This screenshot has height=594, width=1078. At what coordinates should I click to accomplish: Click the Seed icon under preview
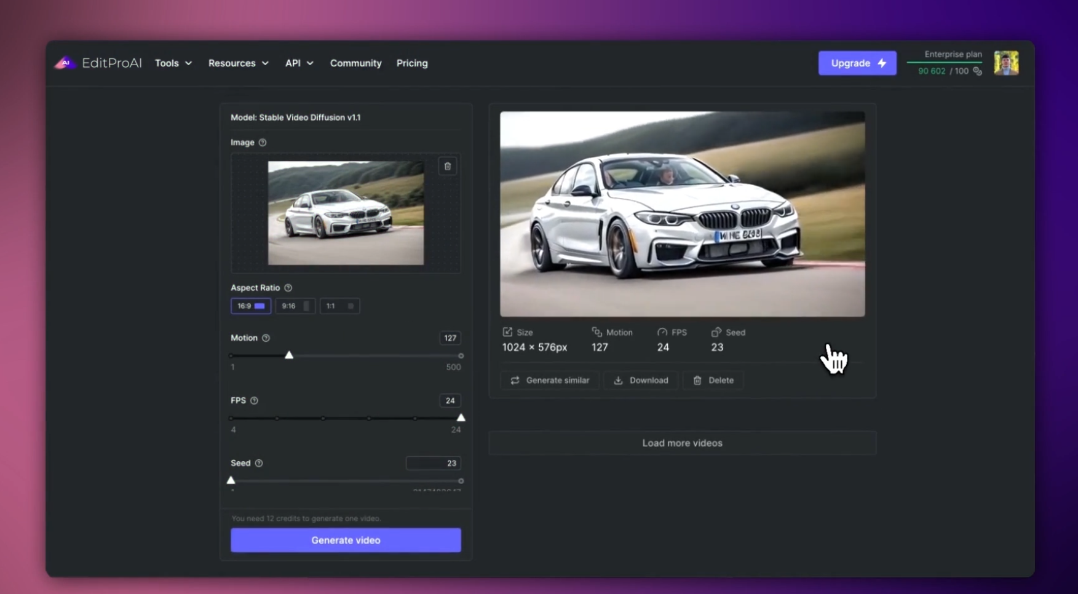point(716,332)
